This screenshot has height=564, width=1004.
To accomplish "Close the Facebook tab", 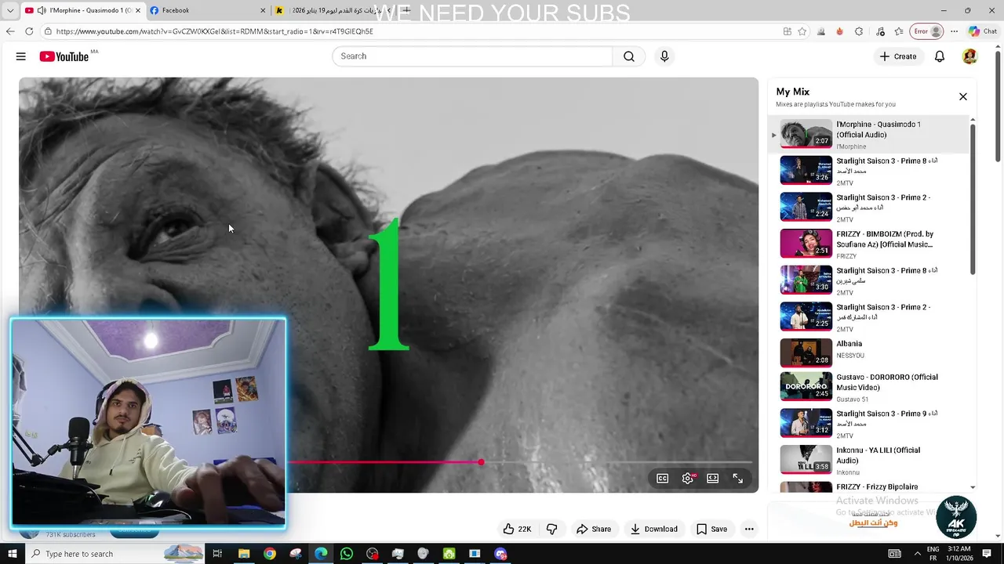I will (x=263, y=10).
